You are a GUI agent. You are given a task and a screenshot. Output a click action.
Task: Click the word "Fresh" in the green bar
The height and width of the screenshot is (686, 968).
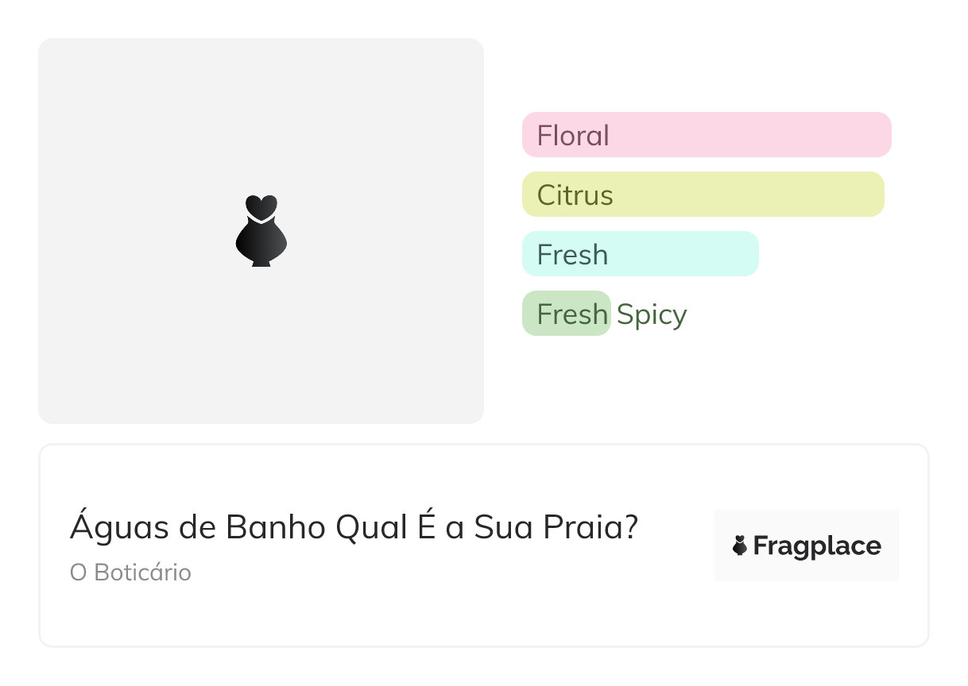(x=572, y=314)
